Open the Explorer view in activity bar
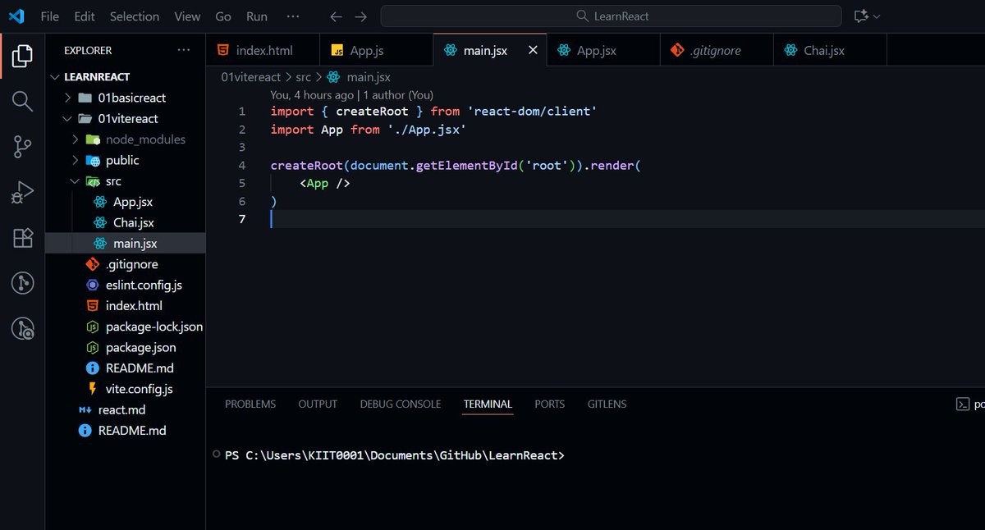Viewport: 985px width, 530px height. [x=22, y=56]
